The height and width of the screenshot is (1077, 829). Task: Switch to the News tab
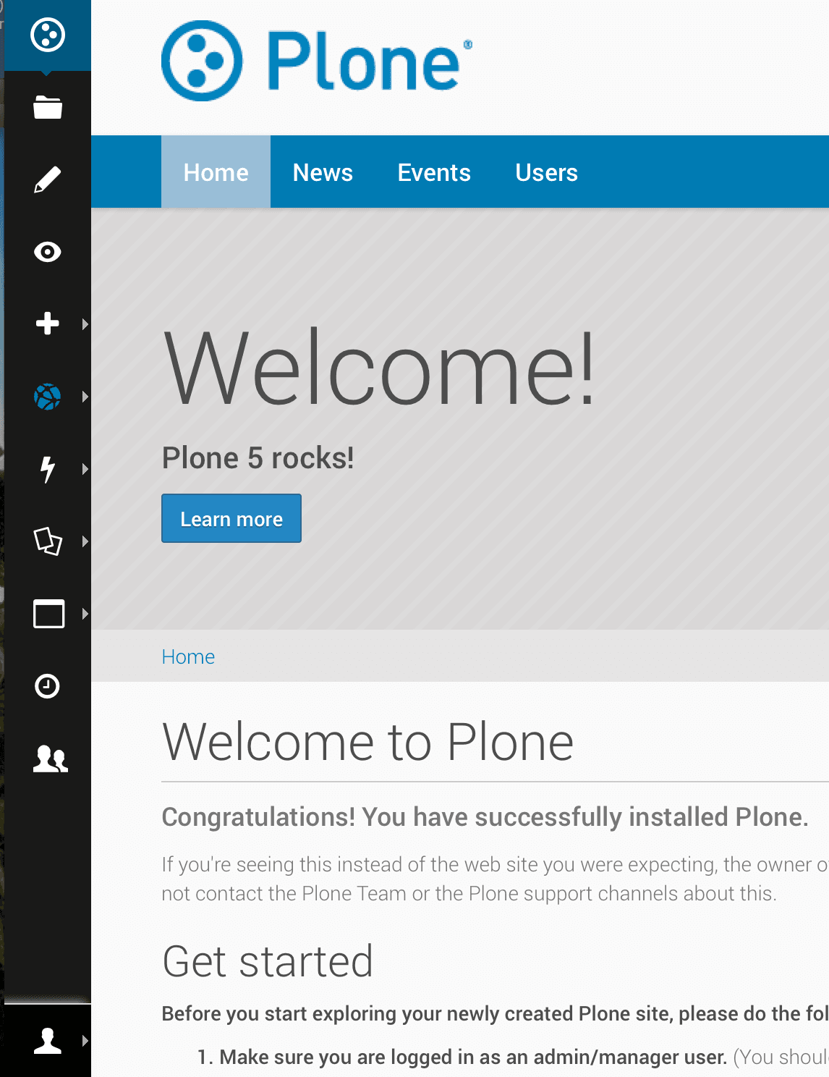click(323, 172)
